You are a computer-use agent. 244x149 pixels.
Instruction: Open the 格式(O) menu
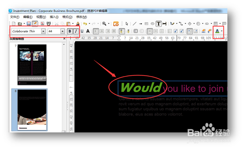click(67, 17)
